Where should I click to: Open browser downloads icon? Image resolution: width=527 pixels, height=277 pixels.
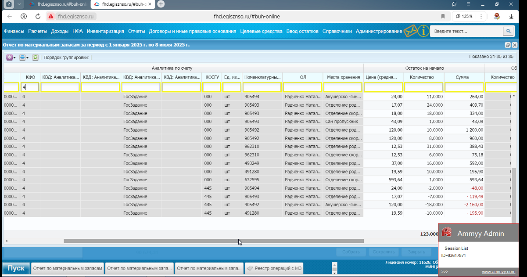(x=511, y=16)
